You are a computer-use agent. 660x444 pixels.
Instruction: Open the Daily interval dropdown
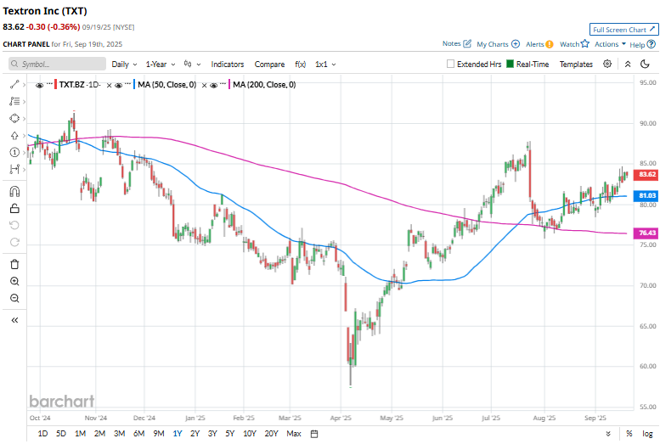[x=124, y=64]
